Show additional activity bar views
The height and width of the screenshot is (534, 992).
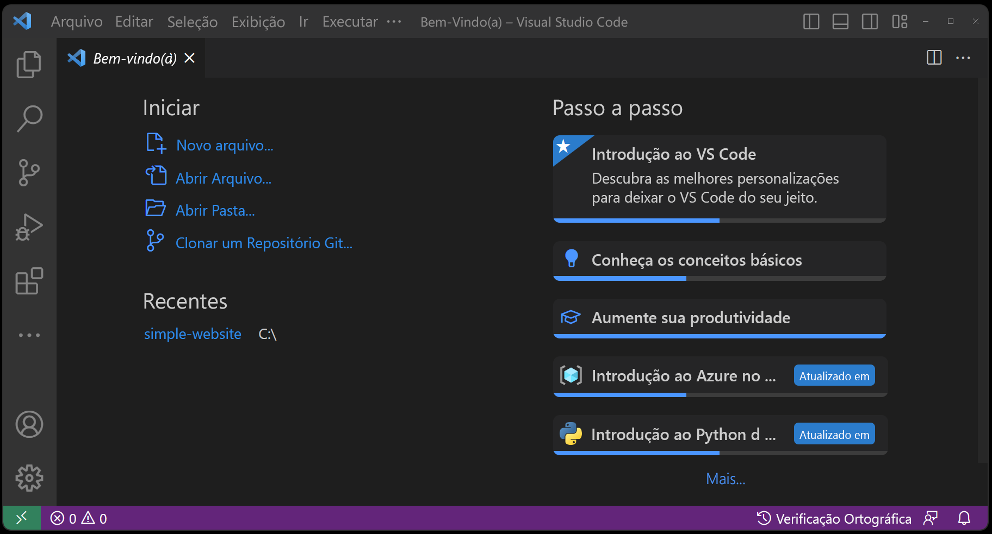29,335
